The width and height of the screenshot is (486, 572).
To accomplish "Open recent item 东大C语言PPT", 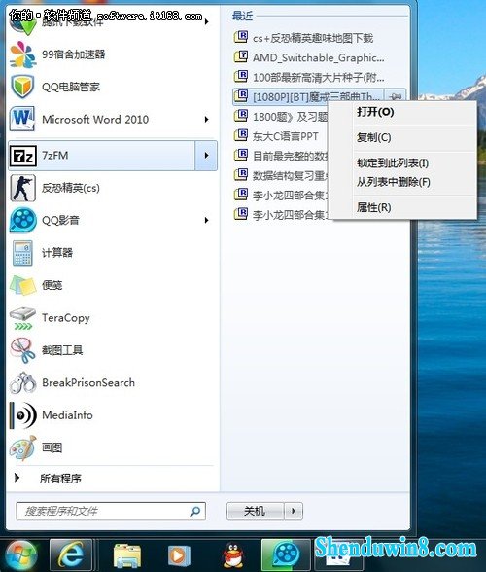I will click(x=280, y=136).
